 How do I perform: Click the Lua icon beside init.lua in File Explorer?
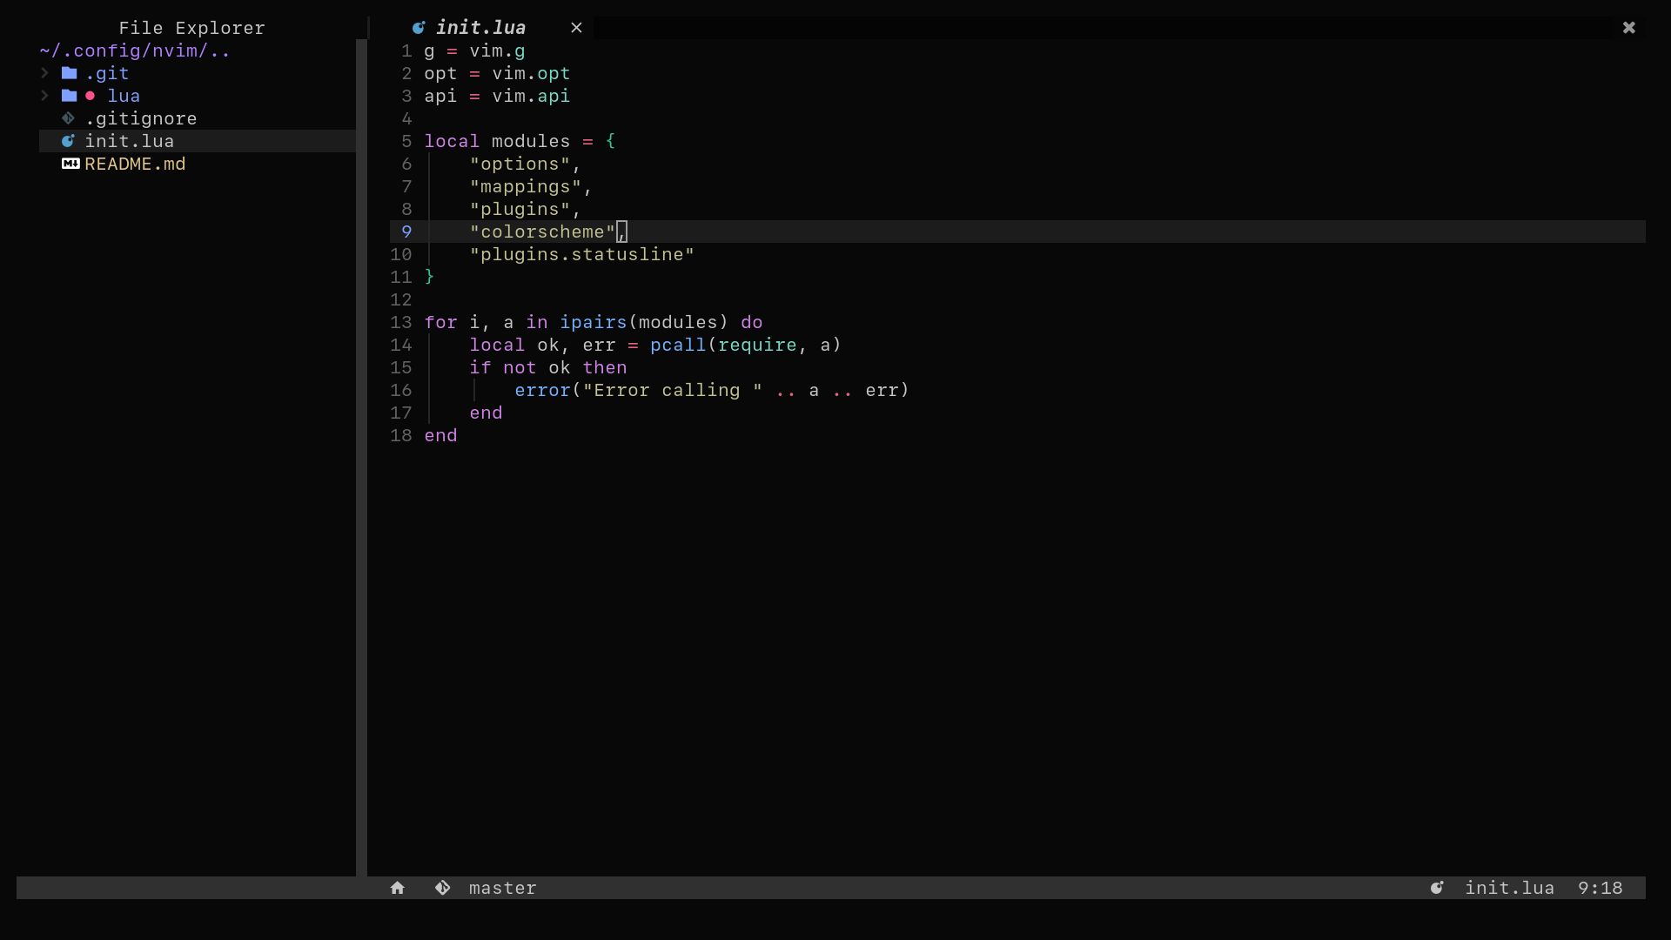69,141
